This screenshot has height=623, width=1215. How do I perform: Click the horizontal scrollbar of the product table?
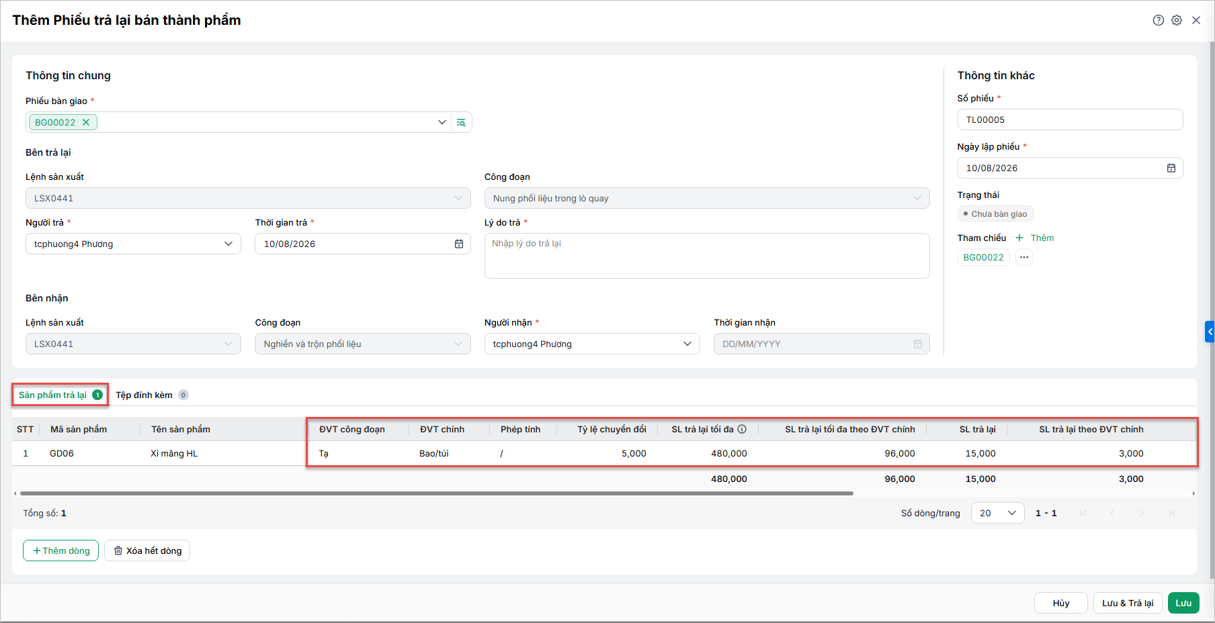pyautogui.click(x=437, y=493)
